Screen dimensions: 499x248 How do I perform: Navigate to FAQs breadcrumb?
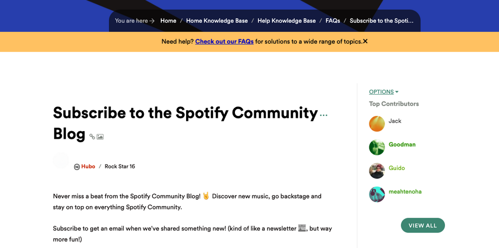click(333, 20)
